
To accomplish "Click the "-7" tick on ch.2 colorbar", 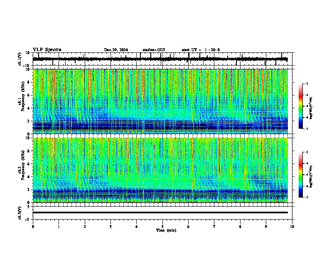I will [306, 197].
